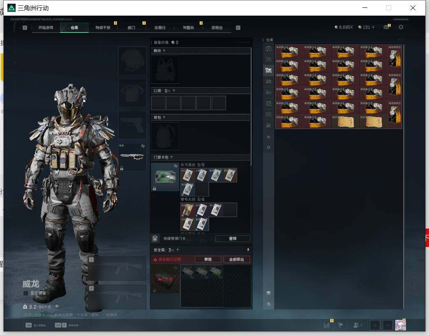Click the 长弓溪谷: 5/6 label
429x335 pixels.
pos(193,165)
